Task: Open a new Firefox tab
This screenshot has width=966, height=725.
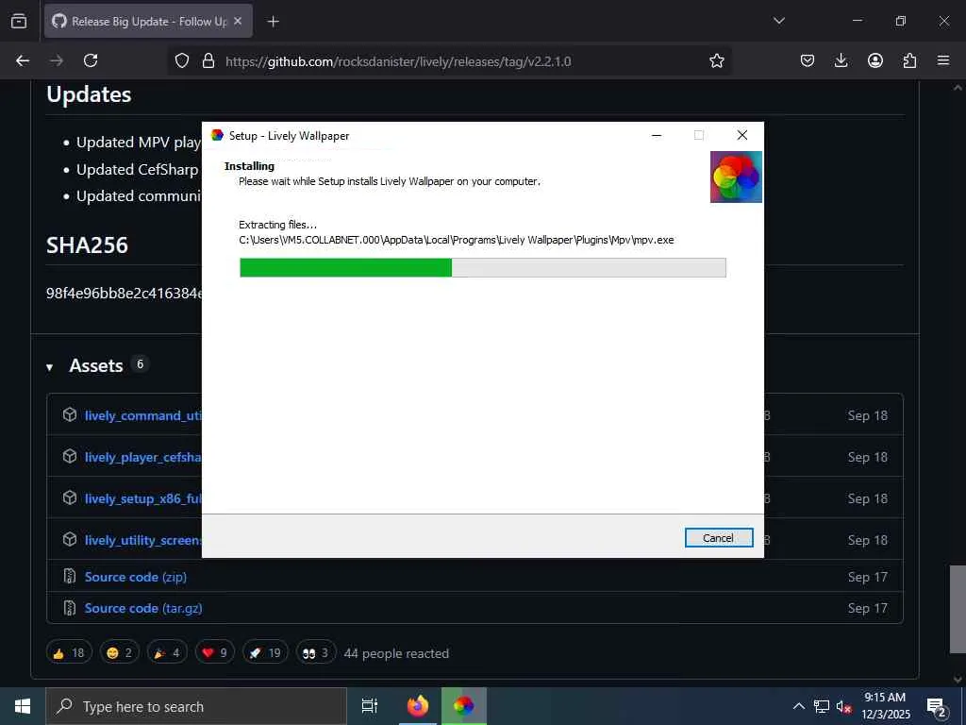Action: coord(273,22)
